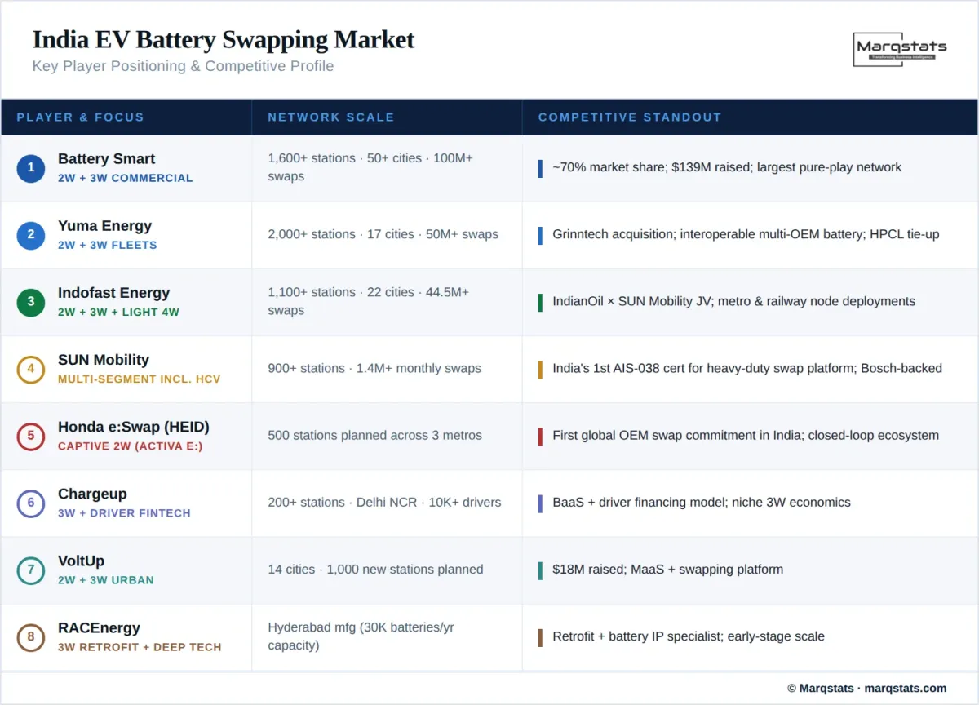Click the number 6 circle beside Chargeup
This screenshot has width=979, height=705.
point(31,503)
